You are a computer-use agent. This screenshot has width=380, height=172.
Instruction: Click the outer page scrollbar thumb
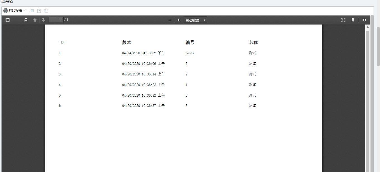[x=378, y=46]
